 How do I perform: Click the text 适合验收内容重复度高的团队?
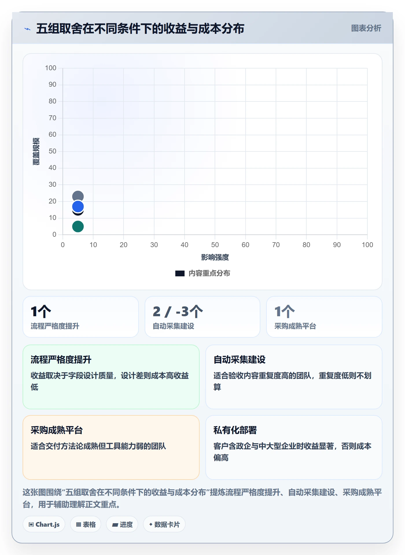[262, 375]
